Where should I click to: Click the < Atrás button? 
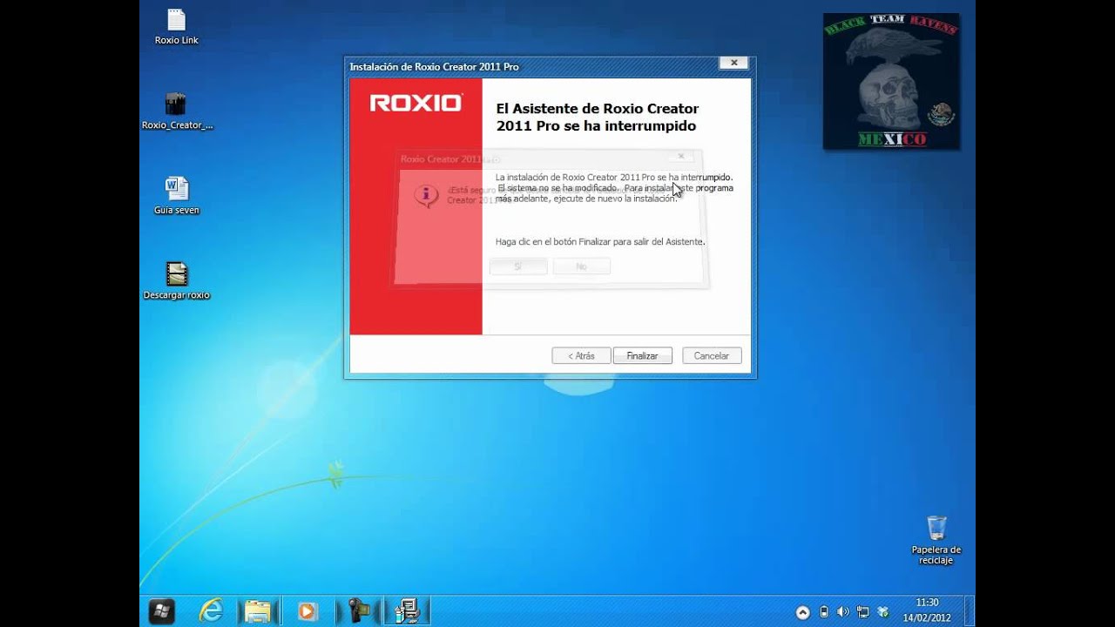[581, 355]
